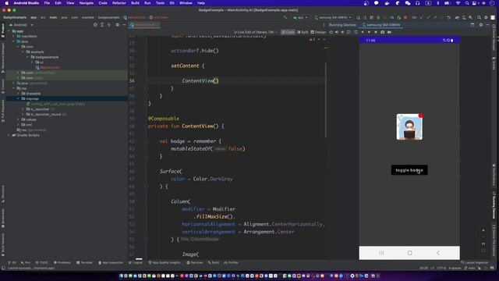Select the MainActivity editor tab

click(144, 25)
